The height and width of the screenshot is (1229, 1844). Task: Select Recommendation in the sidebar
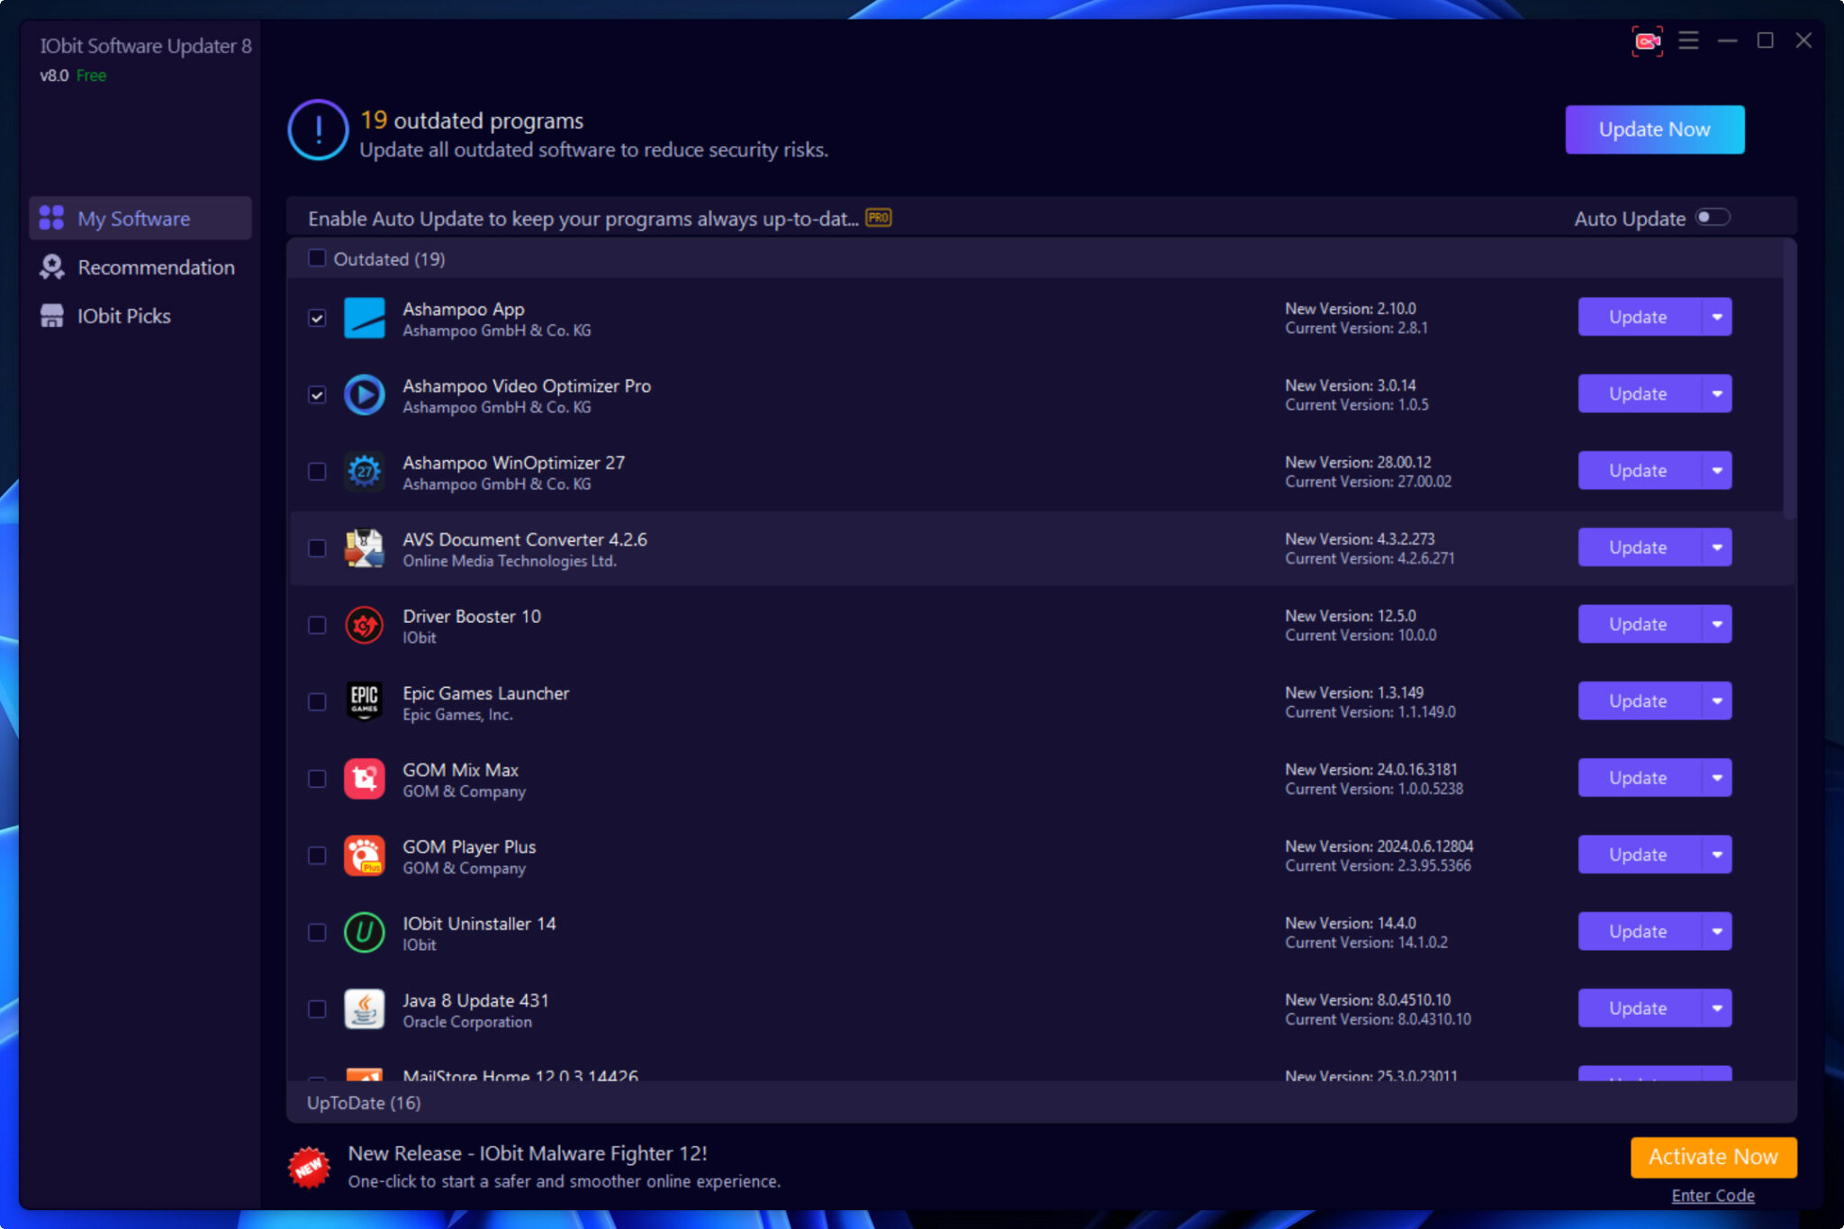155,267
